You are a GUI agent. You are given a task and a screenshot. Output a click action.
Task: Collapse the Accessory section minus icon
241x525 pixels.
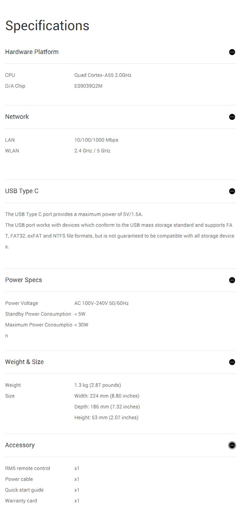(232, 445)
